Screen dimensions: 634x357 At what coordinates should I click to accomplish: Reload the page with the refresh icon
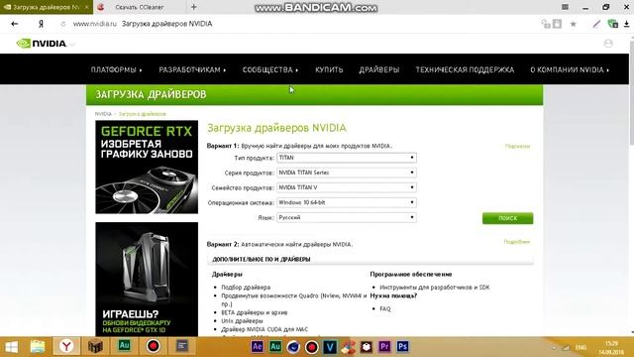(63, 24)
